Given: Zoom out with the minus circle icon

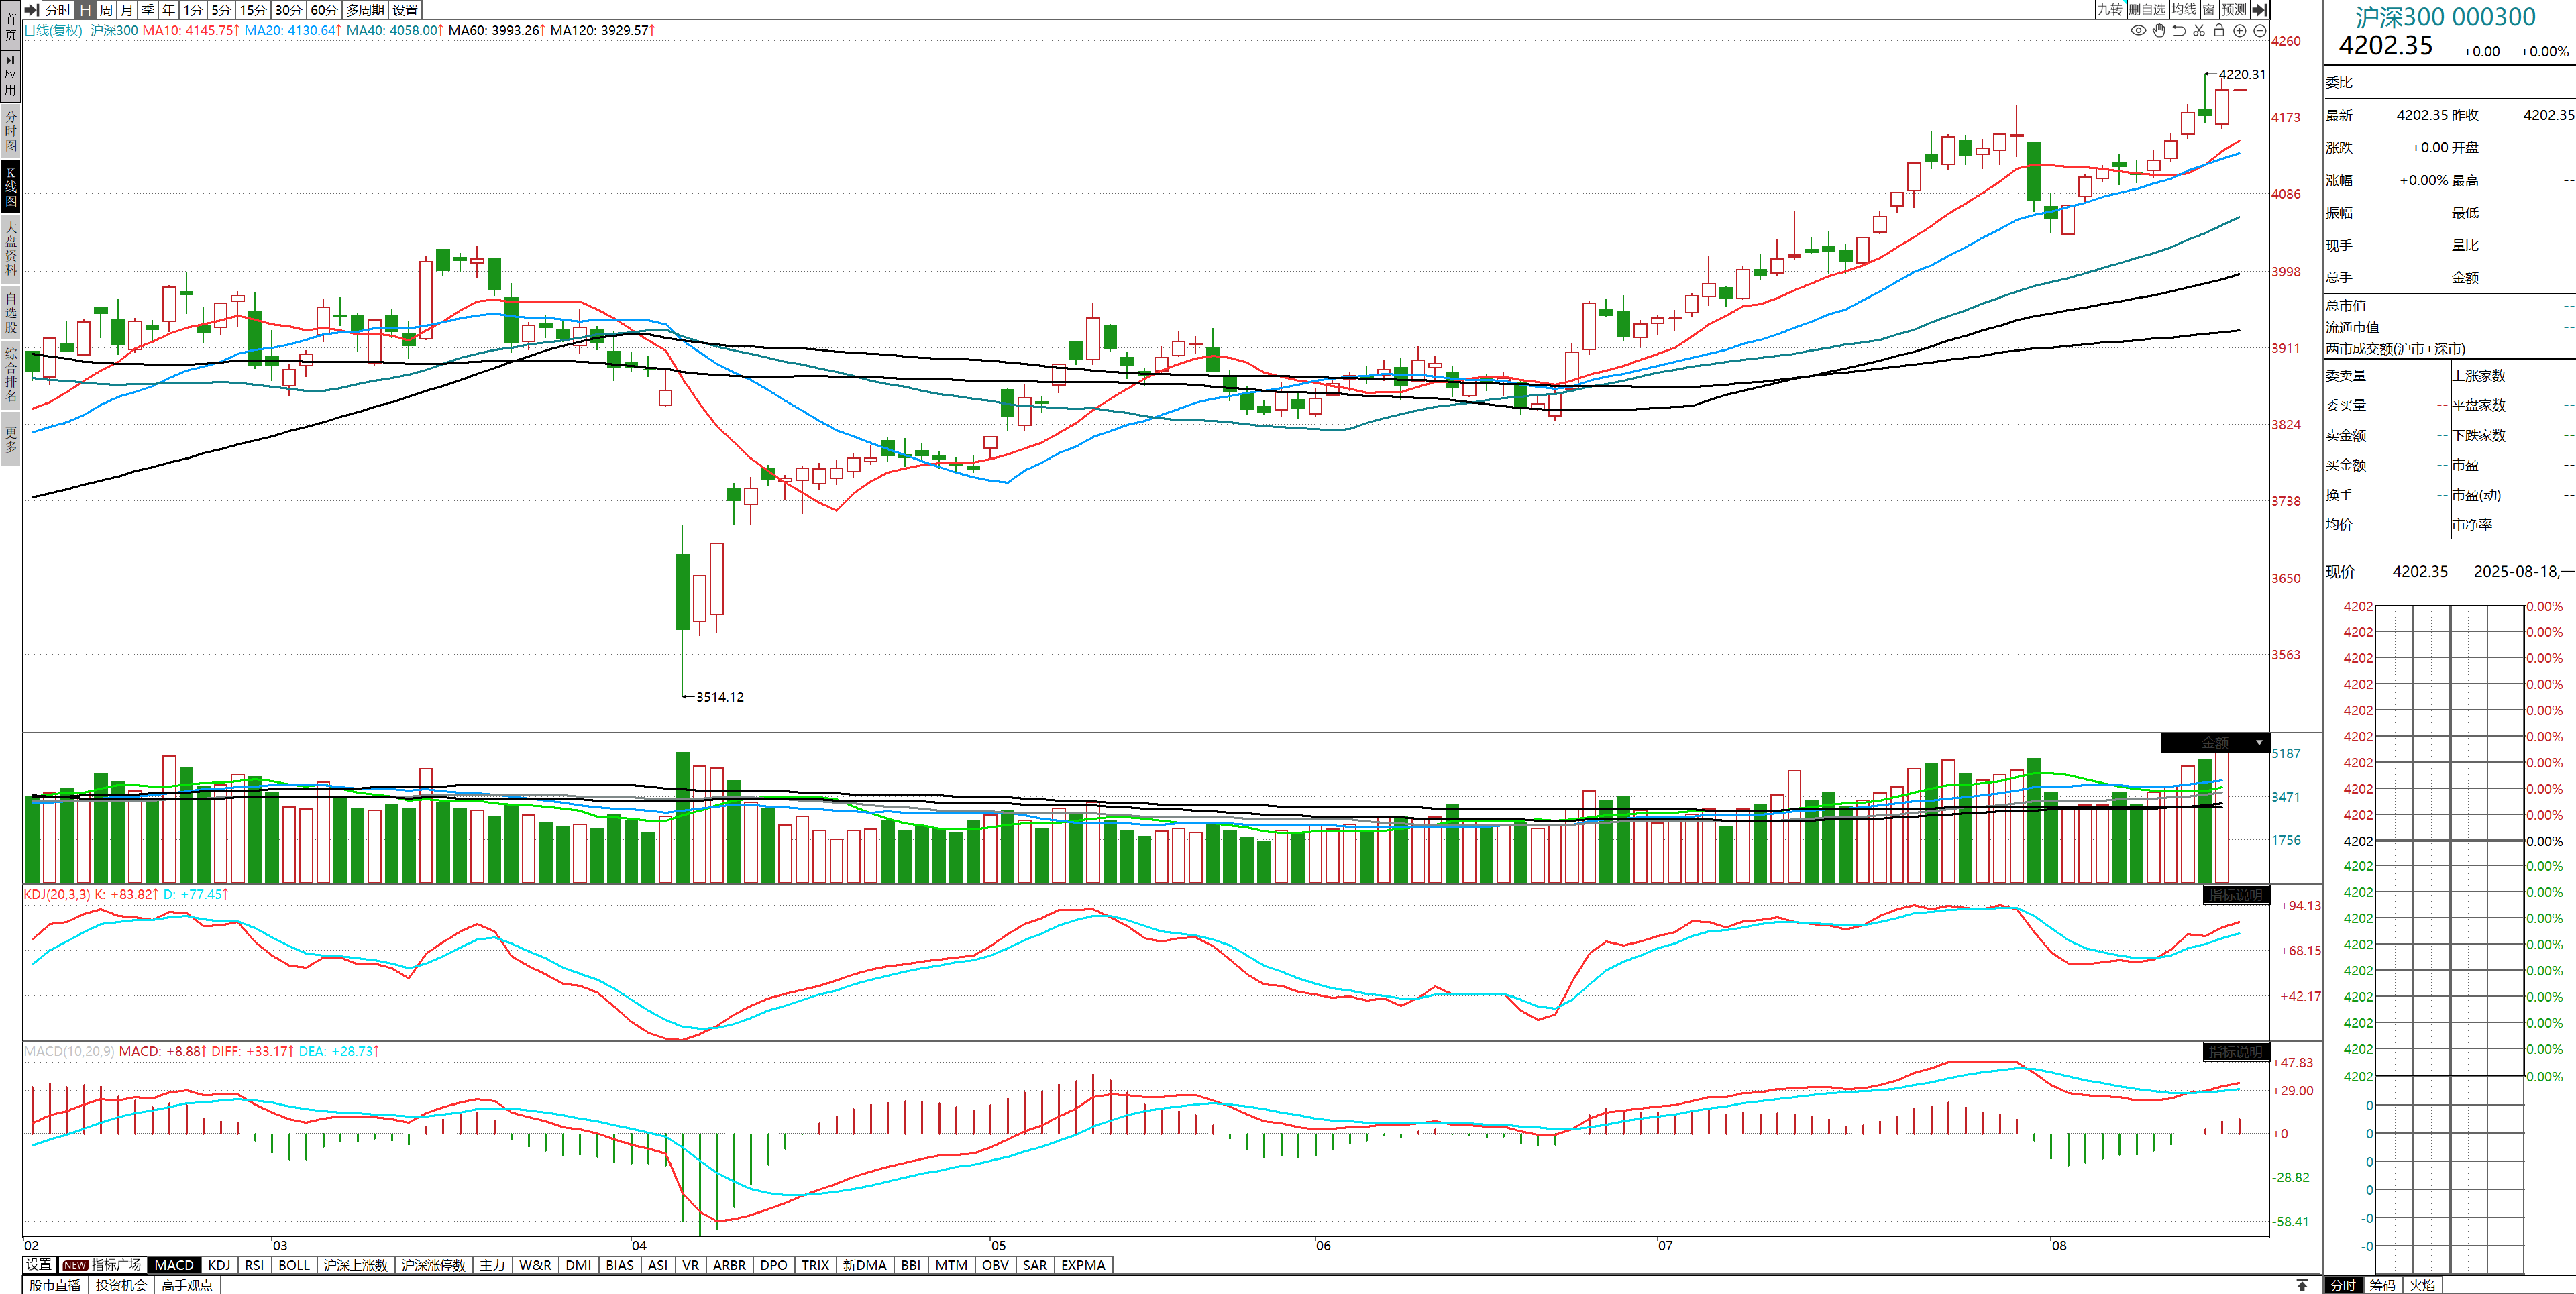Looking at the screenshot, I should click(2260, 30).
